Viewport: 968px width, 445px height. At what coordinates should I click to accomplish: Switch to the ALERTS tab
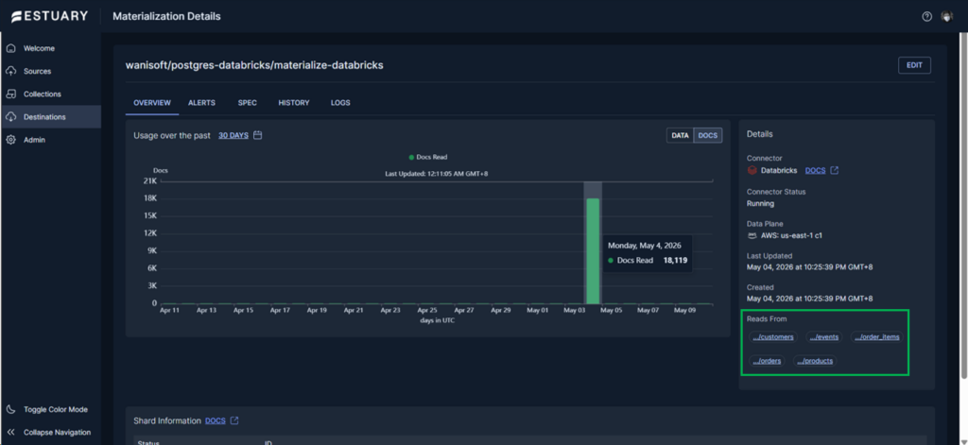coord(202,103)
